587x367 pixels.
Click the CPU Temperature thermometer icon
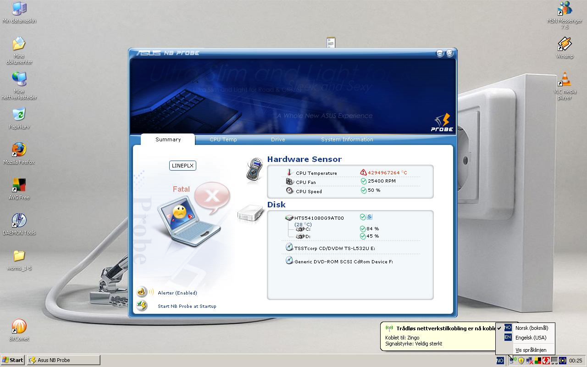click(x=289, y=172)
